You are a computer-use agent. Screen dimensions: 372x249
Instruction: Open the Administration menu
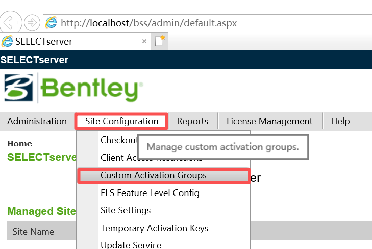37,121
